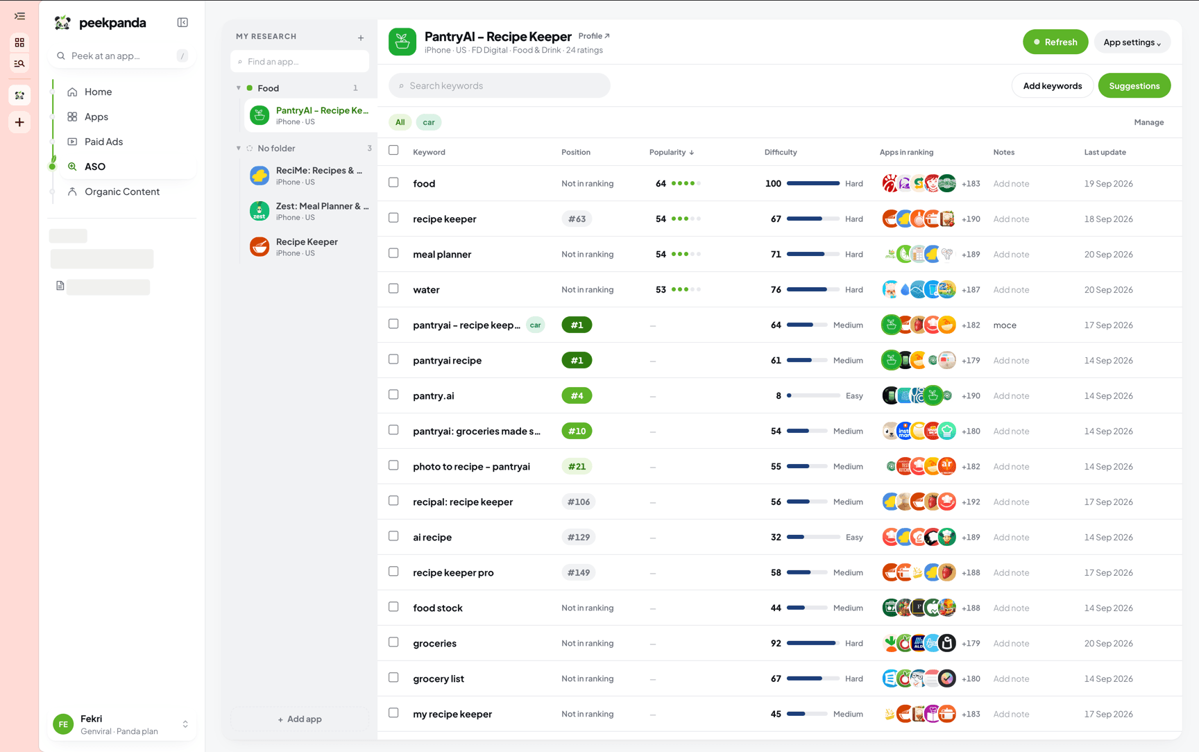Screen dimensions: 1199x752
Task: Open the Home icon in the navigation
Action: [x=72, y=92]
